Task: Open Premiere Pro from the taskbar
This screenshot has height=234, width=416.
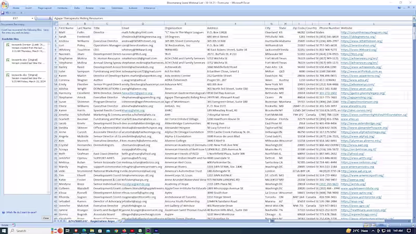Action: point(148,231)
